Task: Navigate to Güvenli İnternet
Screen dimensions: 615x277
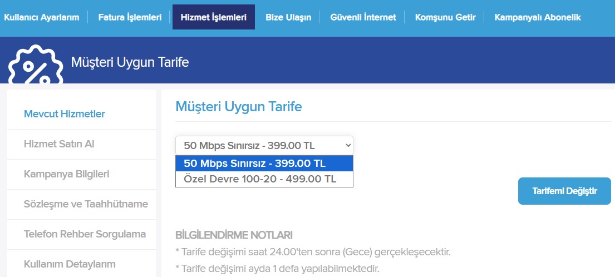Action: coord(363,17)
